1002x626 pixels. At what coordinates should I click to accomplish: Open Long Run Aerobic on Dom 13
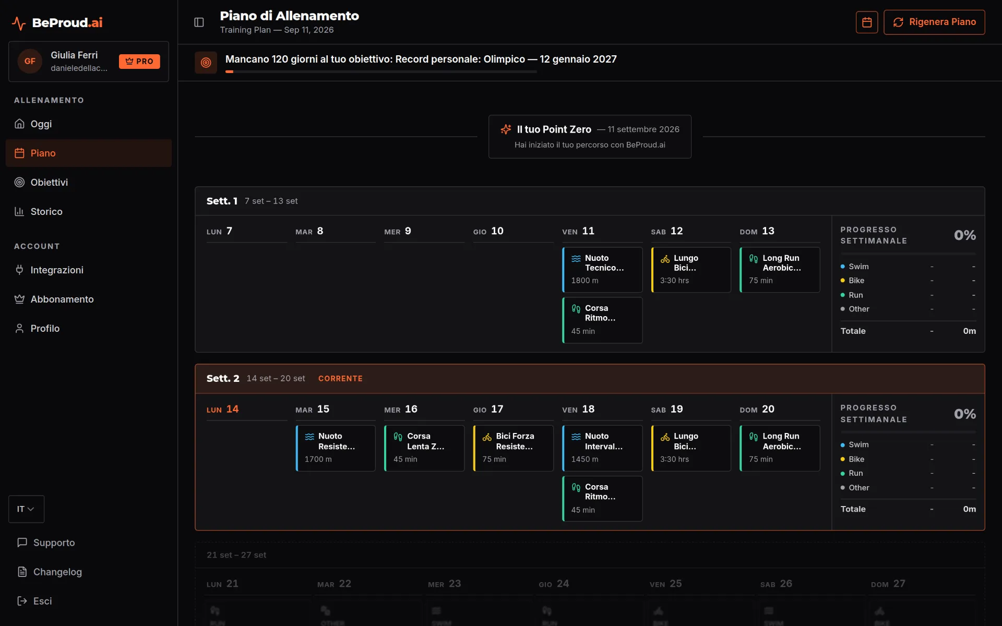780,269
